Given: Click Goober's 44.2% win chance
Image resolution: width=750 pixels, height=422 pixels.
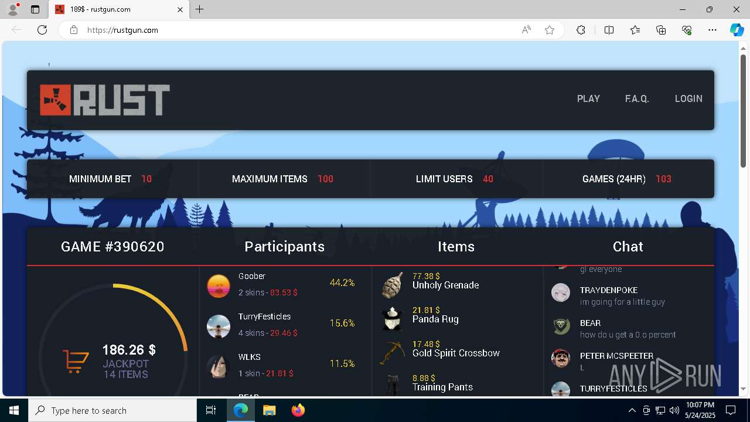Looking at the screenshot, I should point(342,283).
